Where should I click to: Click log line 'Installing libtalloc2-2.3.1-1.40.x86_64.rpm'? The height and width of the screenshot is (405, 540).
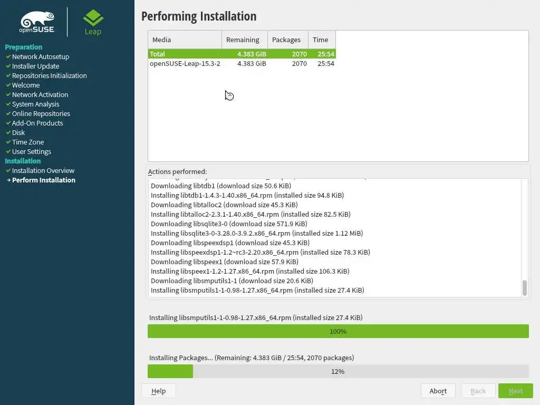[x=250, y=214]
